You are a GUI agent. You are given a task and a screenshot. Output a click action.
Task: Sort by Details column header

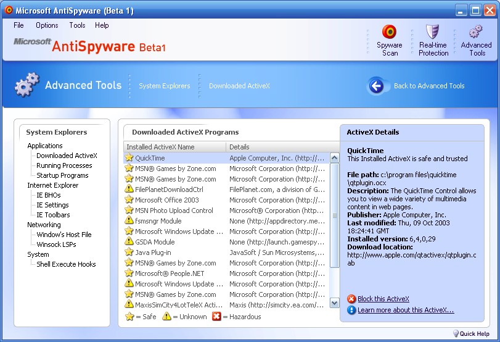pyautogui.click(x=282, y=147)
